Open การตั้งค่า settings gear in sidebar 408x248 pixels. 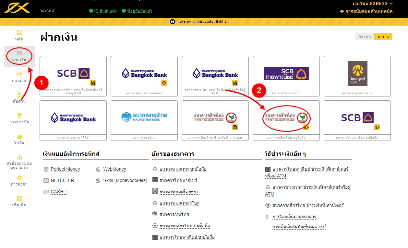tap(19, 181)
